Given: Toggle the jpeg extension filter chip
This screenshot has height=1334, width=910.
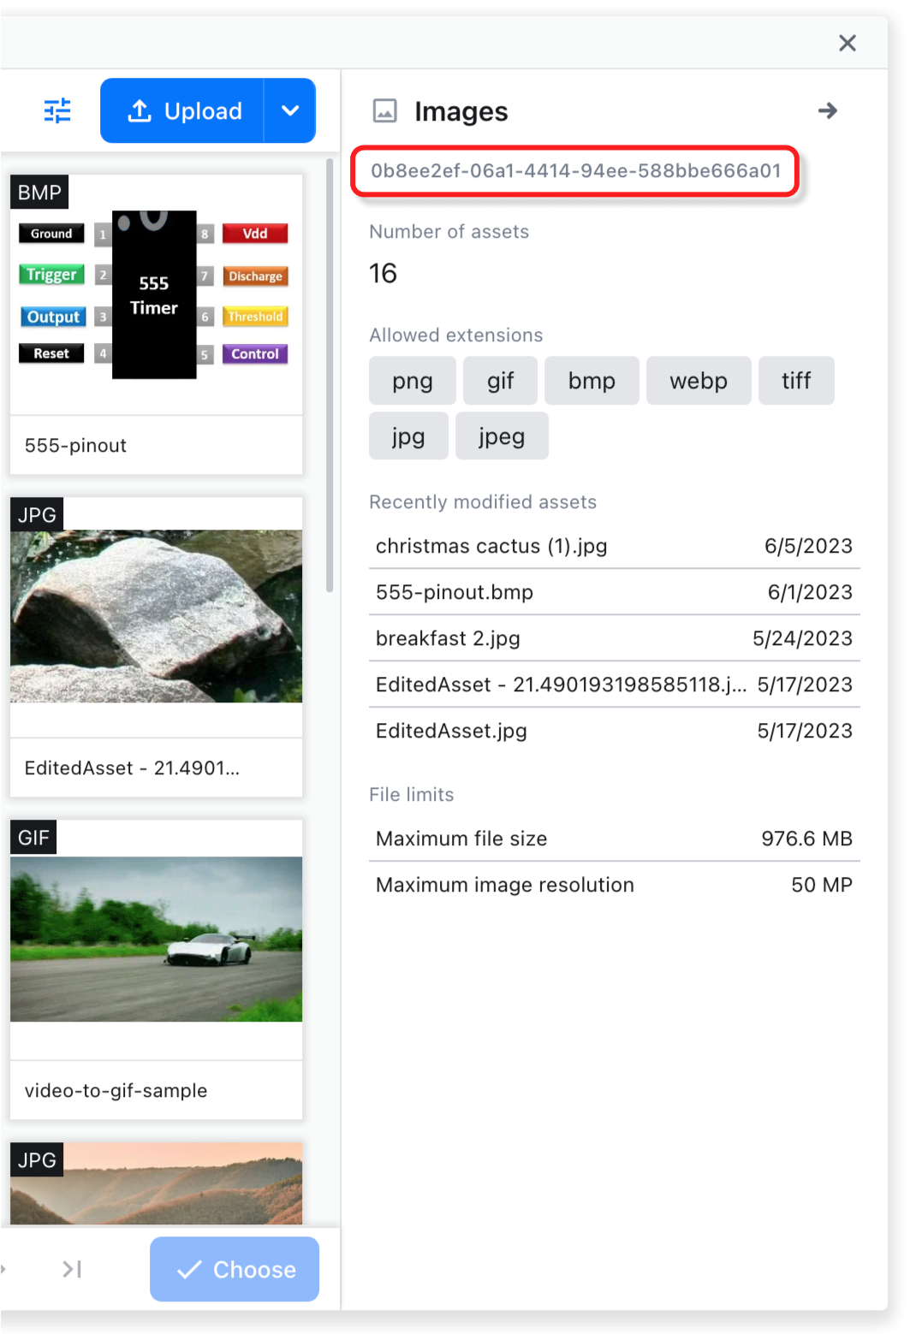Looking at the screenshot, I should 502,436.
